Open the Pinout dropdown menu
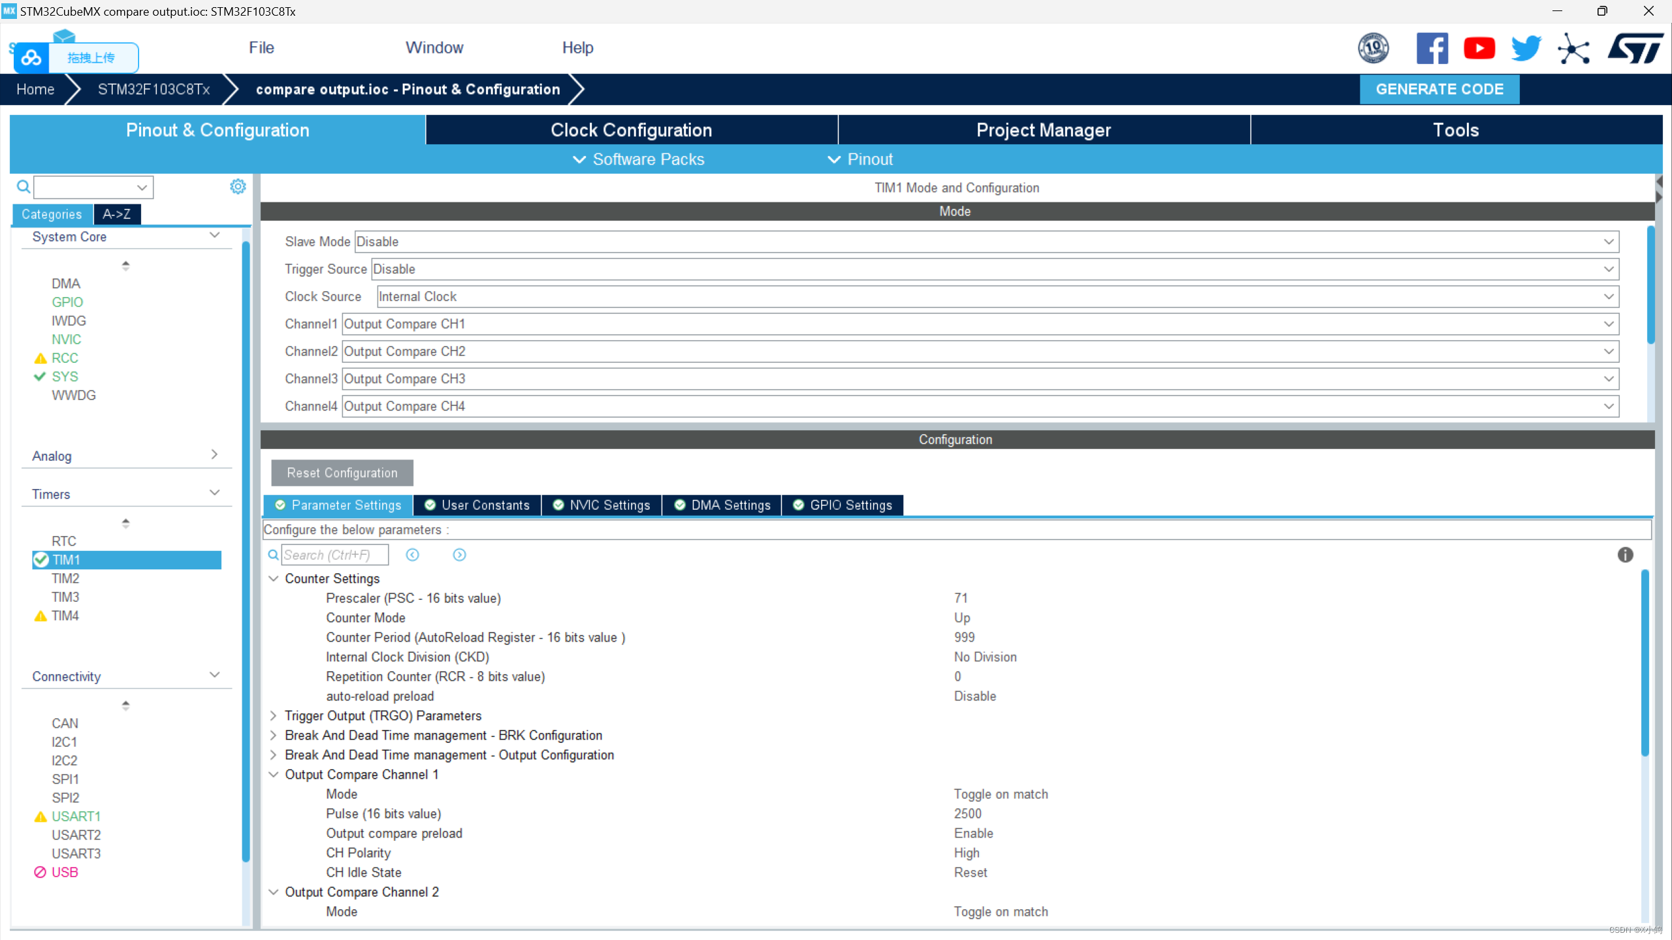Screen dimensions: 1672x940 coord(860,159)
